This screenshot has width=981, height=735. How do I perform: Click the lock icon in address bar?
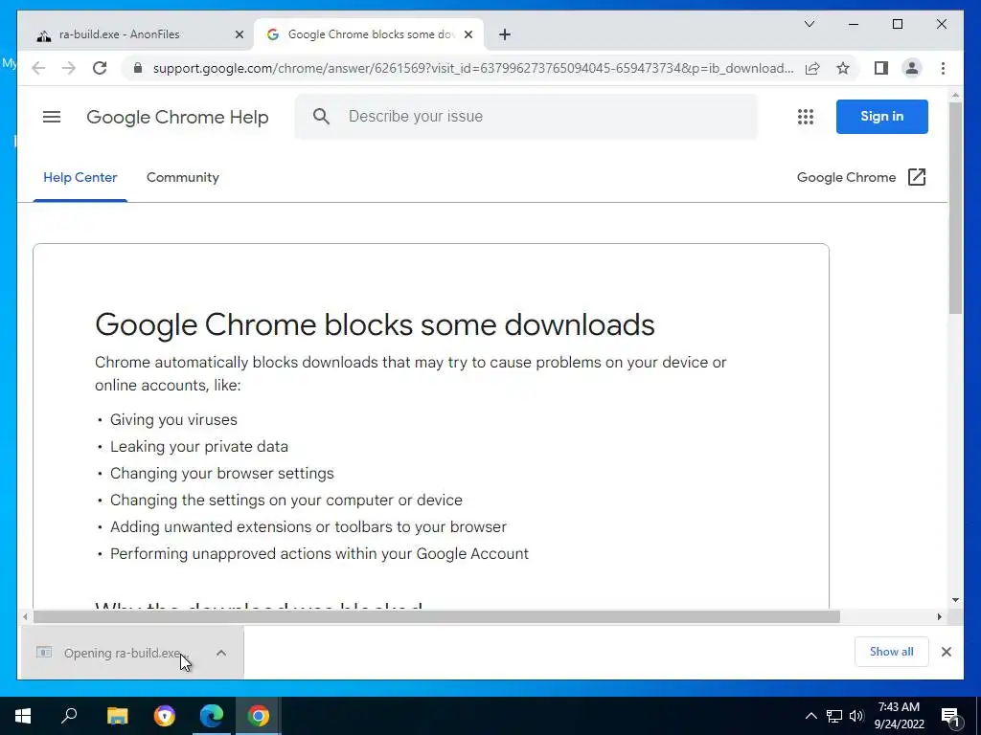pos(138,68)
